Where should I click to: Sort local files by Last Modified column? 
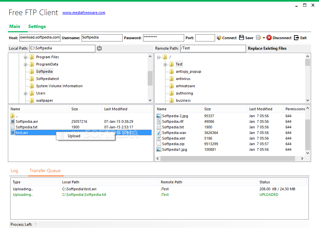(115, 109)
